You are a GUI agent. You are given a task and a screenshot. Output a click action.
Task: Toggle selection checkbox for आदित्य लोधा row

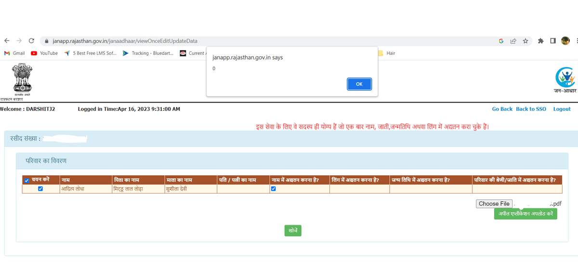(40, 189)
